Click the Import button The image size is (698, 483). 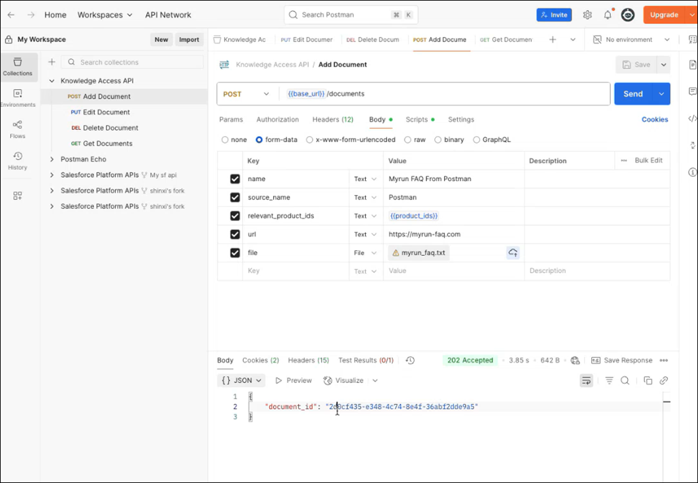pyautogui.click(x=189, y=39)
